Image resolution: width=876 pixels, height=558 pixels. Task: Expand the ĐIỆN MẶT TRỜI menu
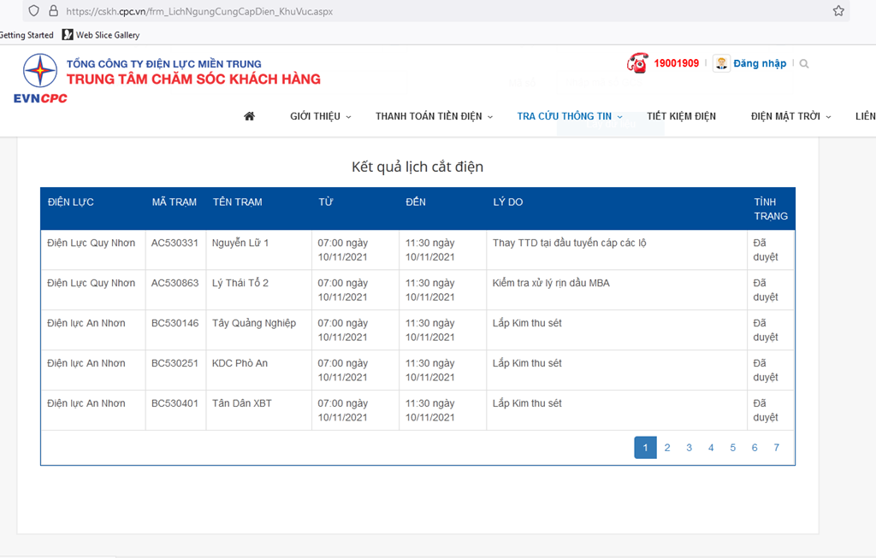click(x=790, y=116)
